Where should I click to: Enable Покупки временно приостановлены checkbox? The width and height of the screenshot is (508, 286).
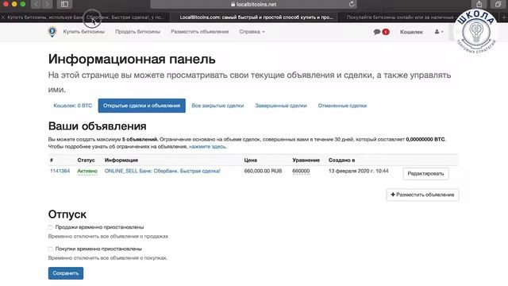point(50,249)
